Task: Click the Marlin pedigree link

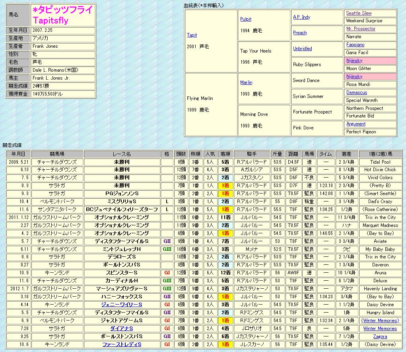Action: tap(246, 82)
